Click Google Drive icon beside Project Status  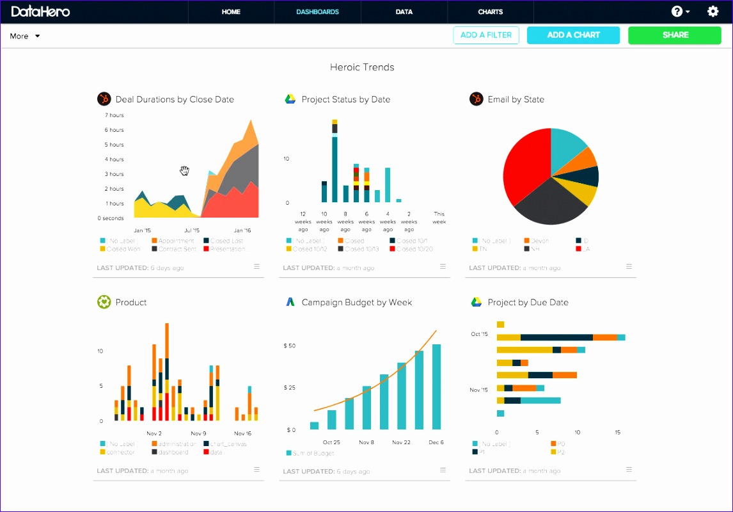[x=290, y=99]
